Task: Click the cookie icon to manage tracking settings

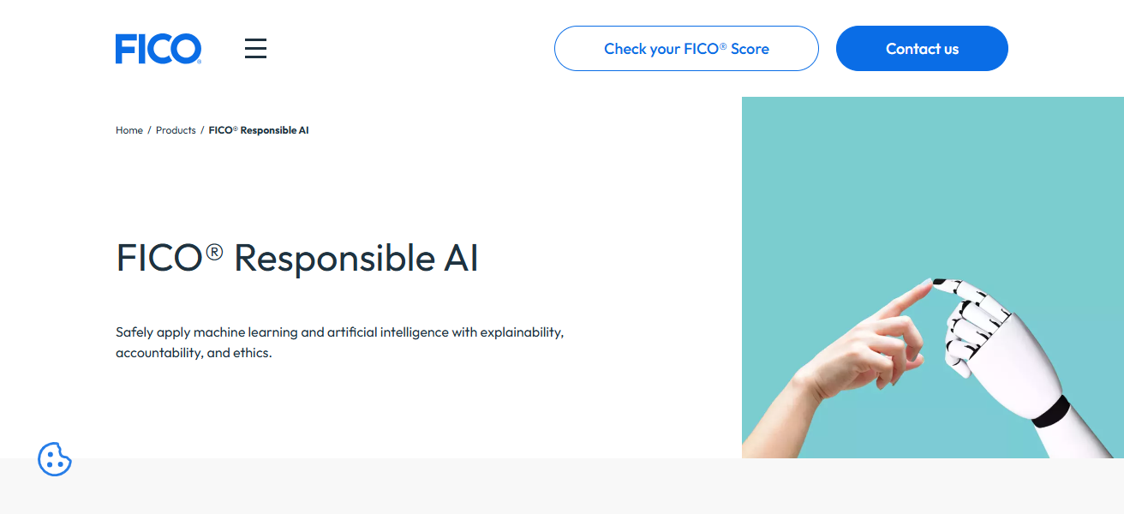Action: [55, 460]
